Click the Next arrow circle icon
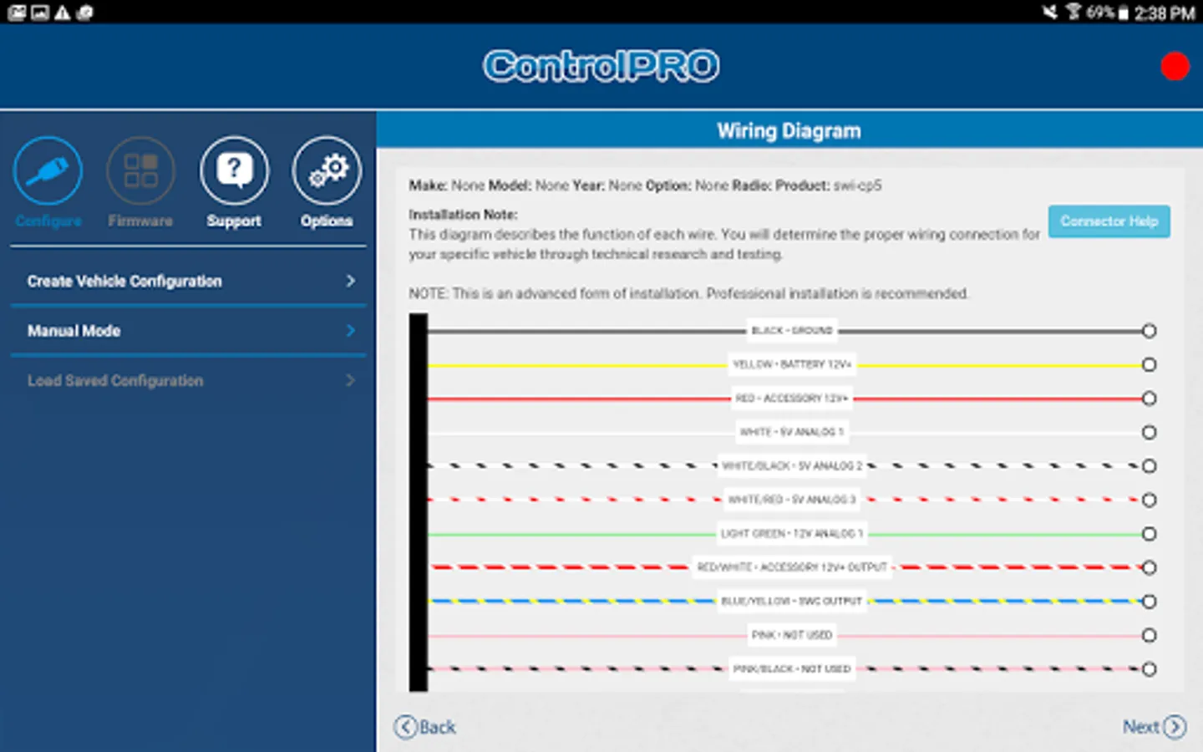 [1175, 727]
